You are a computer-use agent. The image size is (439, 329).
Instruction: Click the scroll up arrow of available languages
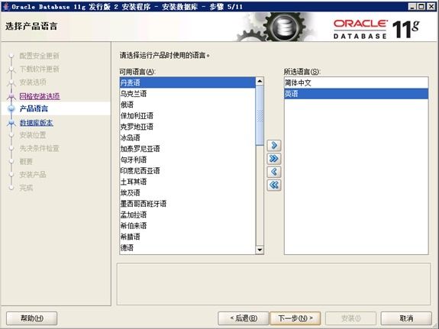[x=260, y=82]
